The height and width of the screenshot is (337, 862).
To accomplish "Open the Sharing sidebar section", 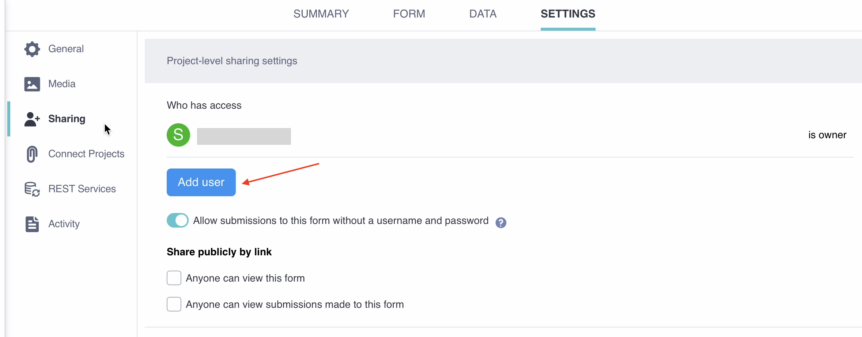I will click(67, 119).
